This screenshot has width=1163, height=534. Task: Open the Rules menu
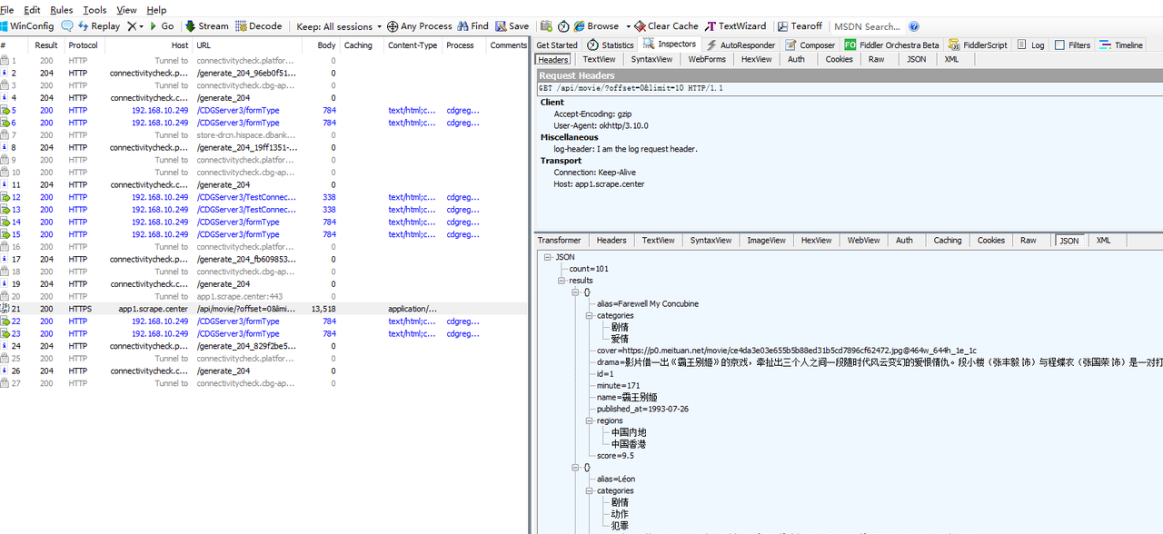coord(61,10)
